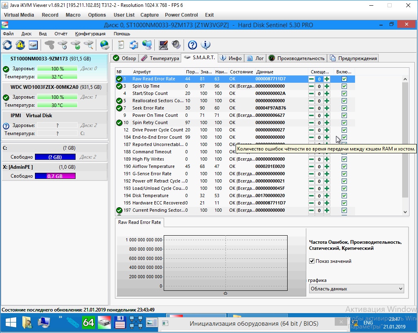Click the disk icon with green check mark
Image resolution: width=418 pixels, height=333 pixels.
pos(76,45)
